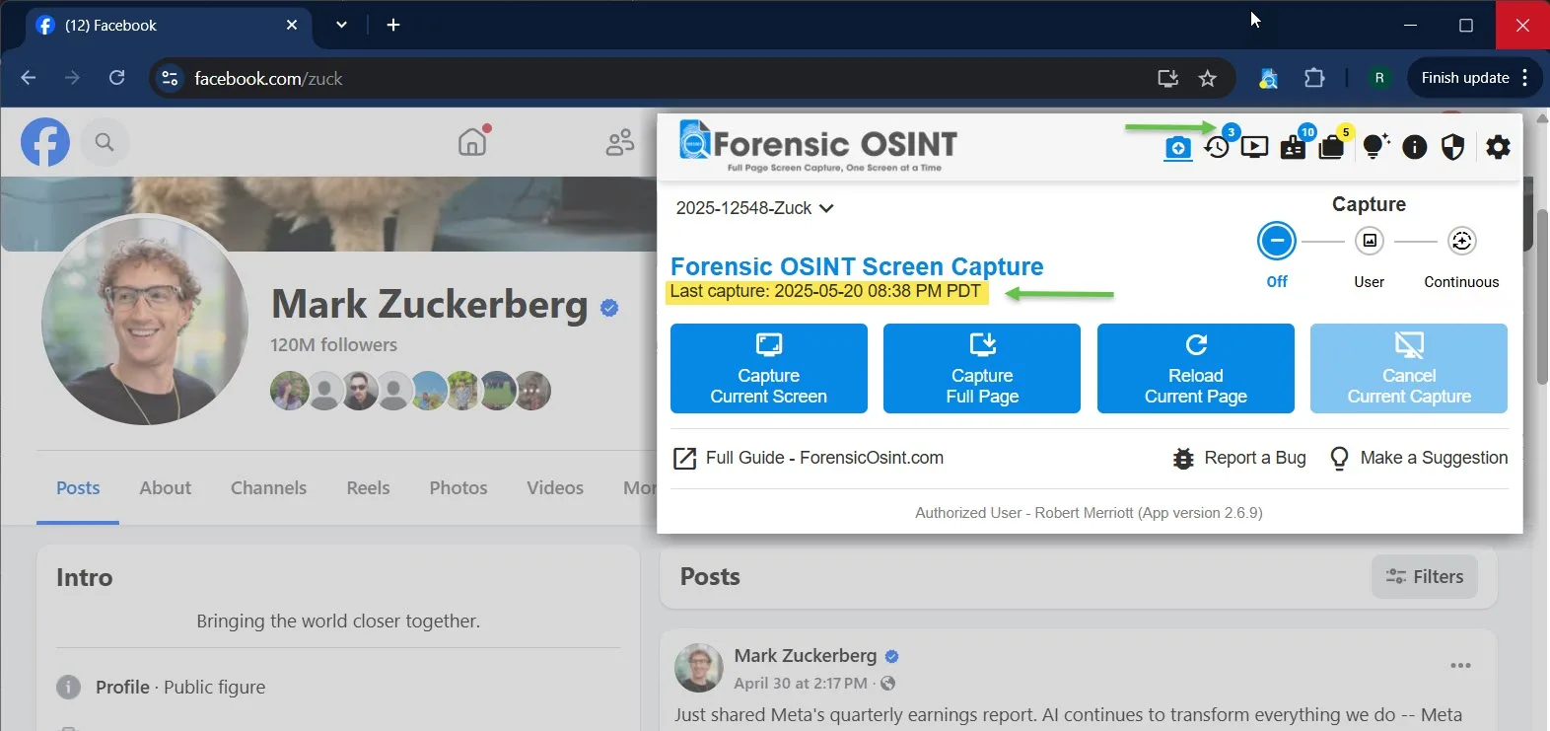Set capture mode to User

click(x=1369, y=241)
